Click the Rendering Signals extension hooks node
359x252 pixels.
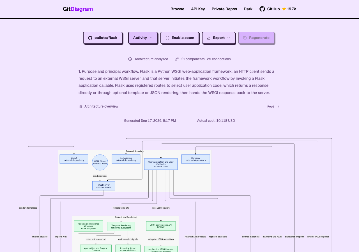point(128,249)
